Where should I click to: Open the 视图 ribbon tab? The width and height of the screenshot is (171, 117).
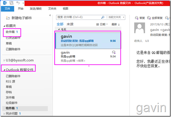(x=65, y=9)
